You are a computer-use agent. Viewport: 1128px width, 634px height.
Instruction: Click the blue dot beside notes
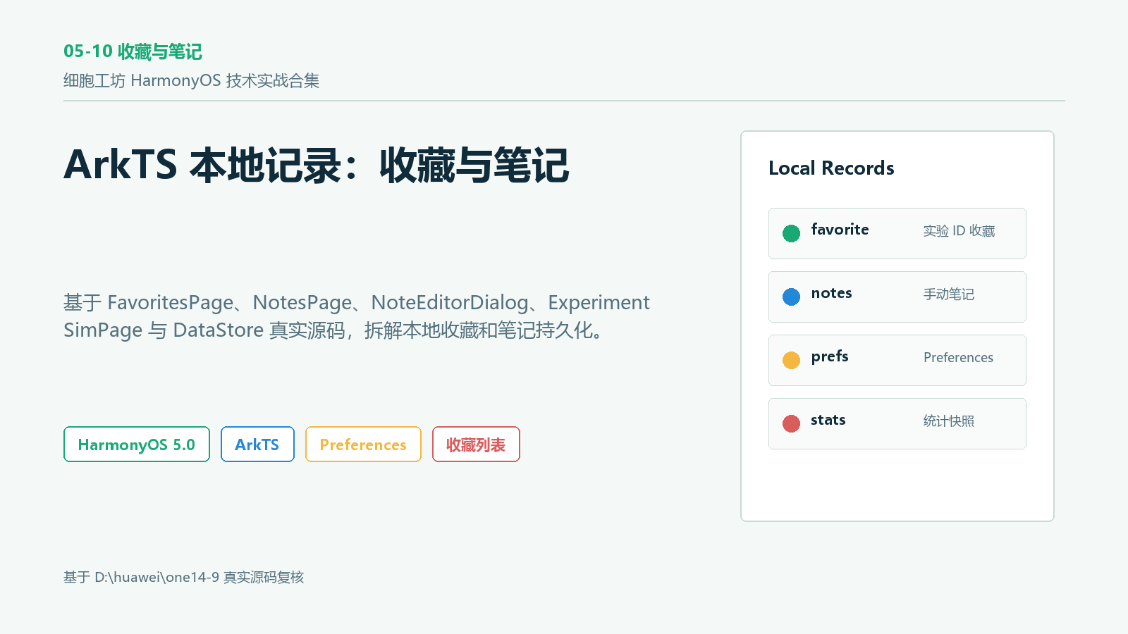pyautogui.click(x=791, y=297)
